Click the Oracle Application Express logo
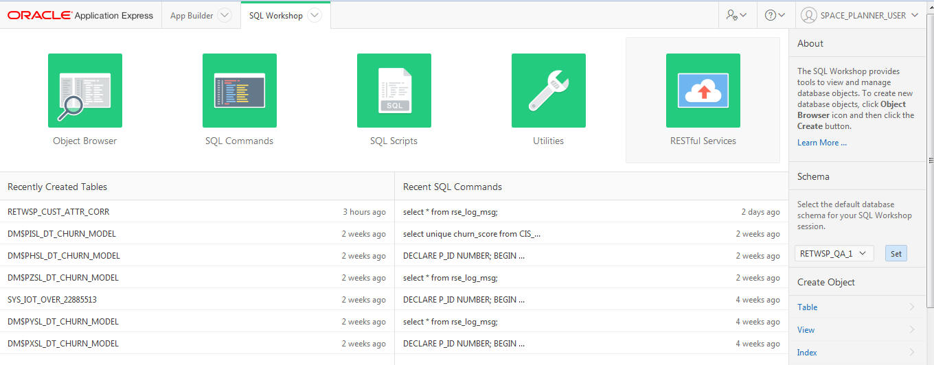 [x=80, y=15]
